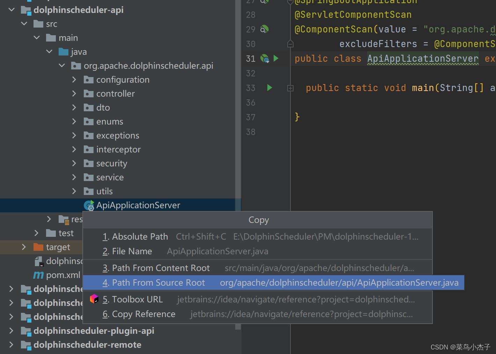Expand dolphinscheduler-remote module chevron
Image resolution: width=496 pixels, height=354 pixels.
click(x=11, y=345)
